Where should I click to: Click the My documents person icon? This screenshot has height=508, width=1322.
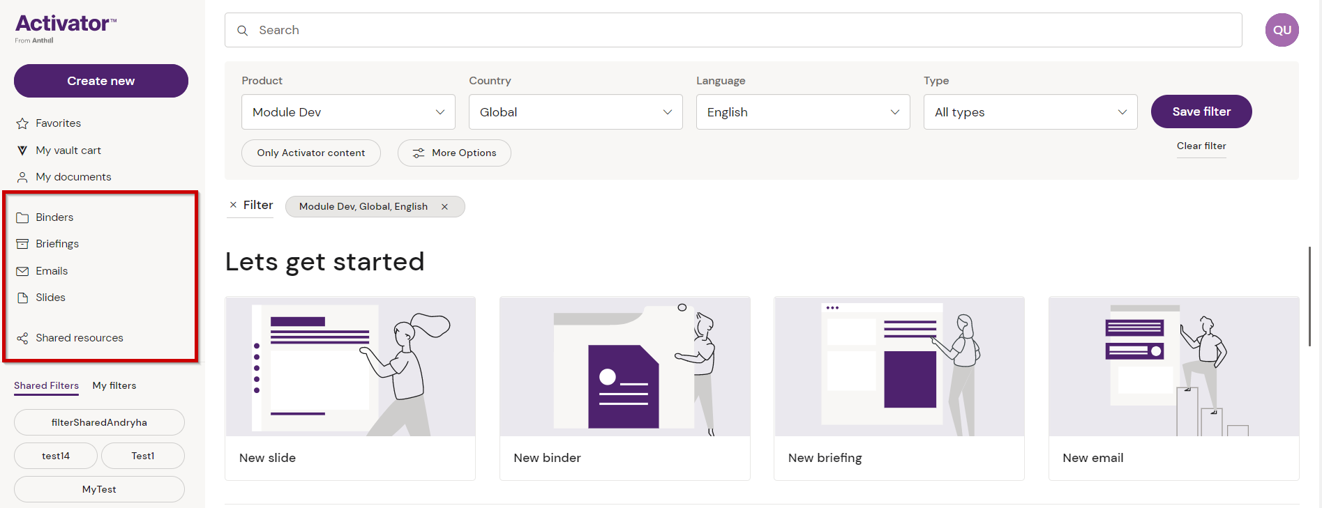point(22,177)
